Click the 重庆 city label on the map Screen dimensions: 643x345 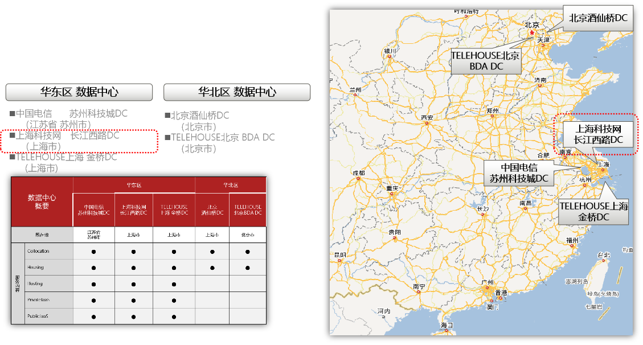tap(392, 188)
